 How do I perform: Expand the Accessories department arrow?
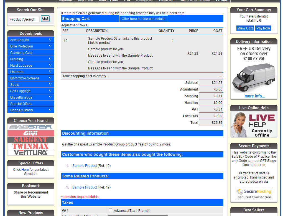pyautogui.click(x=50, y=40)
